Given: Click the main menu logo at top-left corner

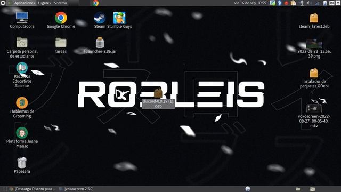Looking at the screenshot, I should (3, 3).
